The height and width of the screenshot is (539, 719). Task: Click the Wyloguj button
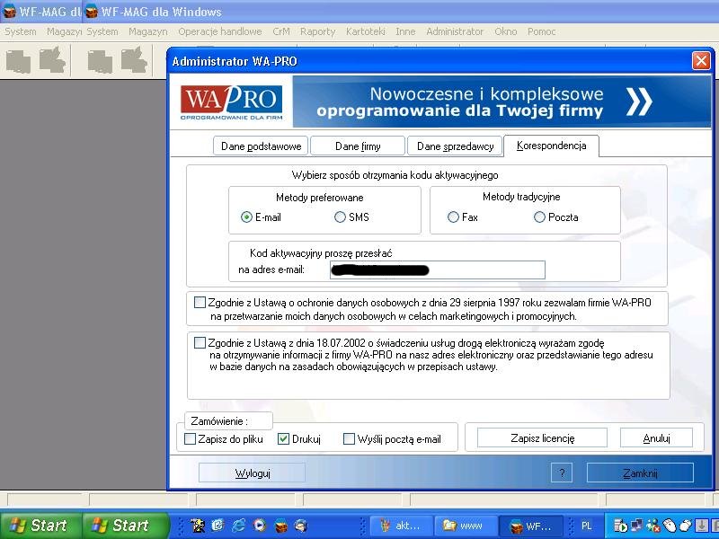pyautogui.click(x=253, y=473)
